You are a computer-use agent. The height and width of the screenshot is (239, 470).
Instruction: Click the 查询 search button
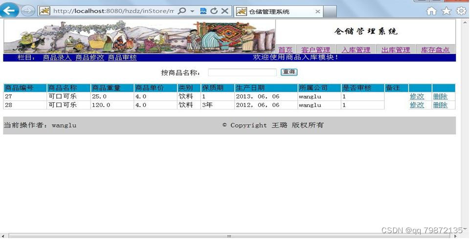[x=289, y=72]
